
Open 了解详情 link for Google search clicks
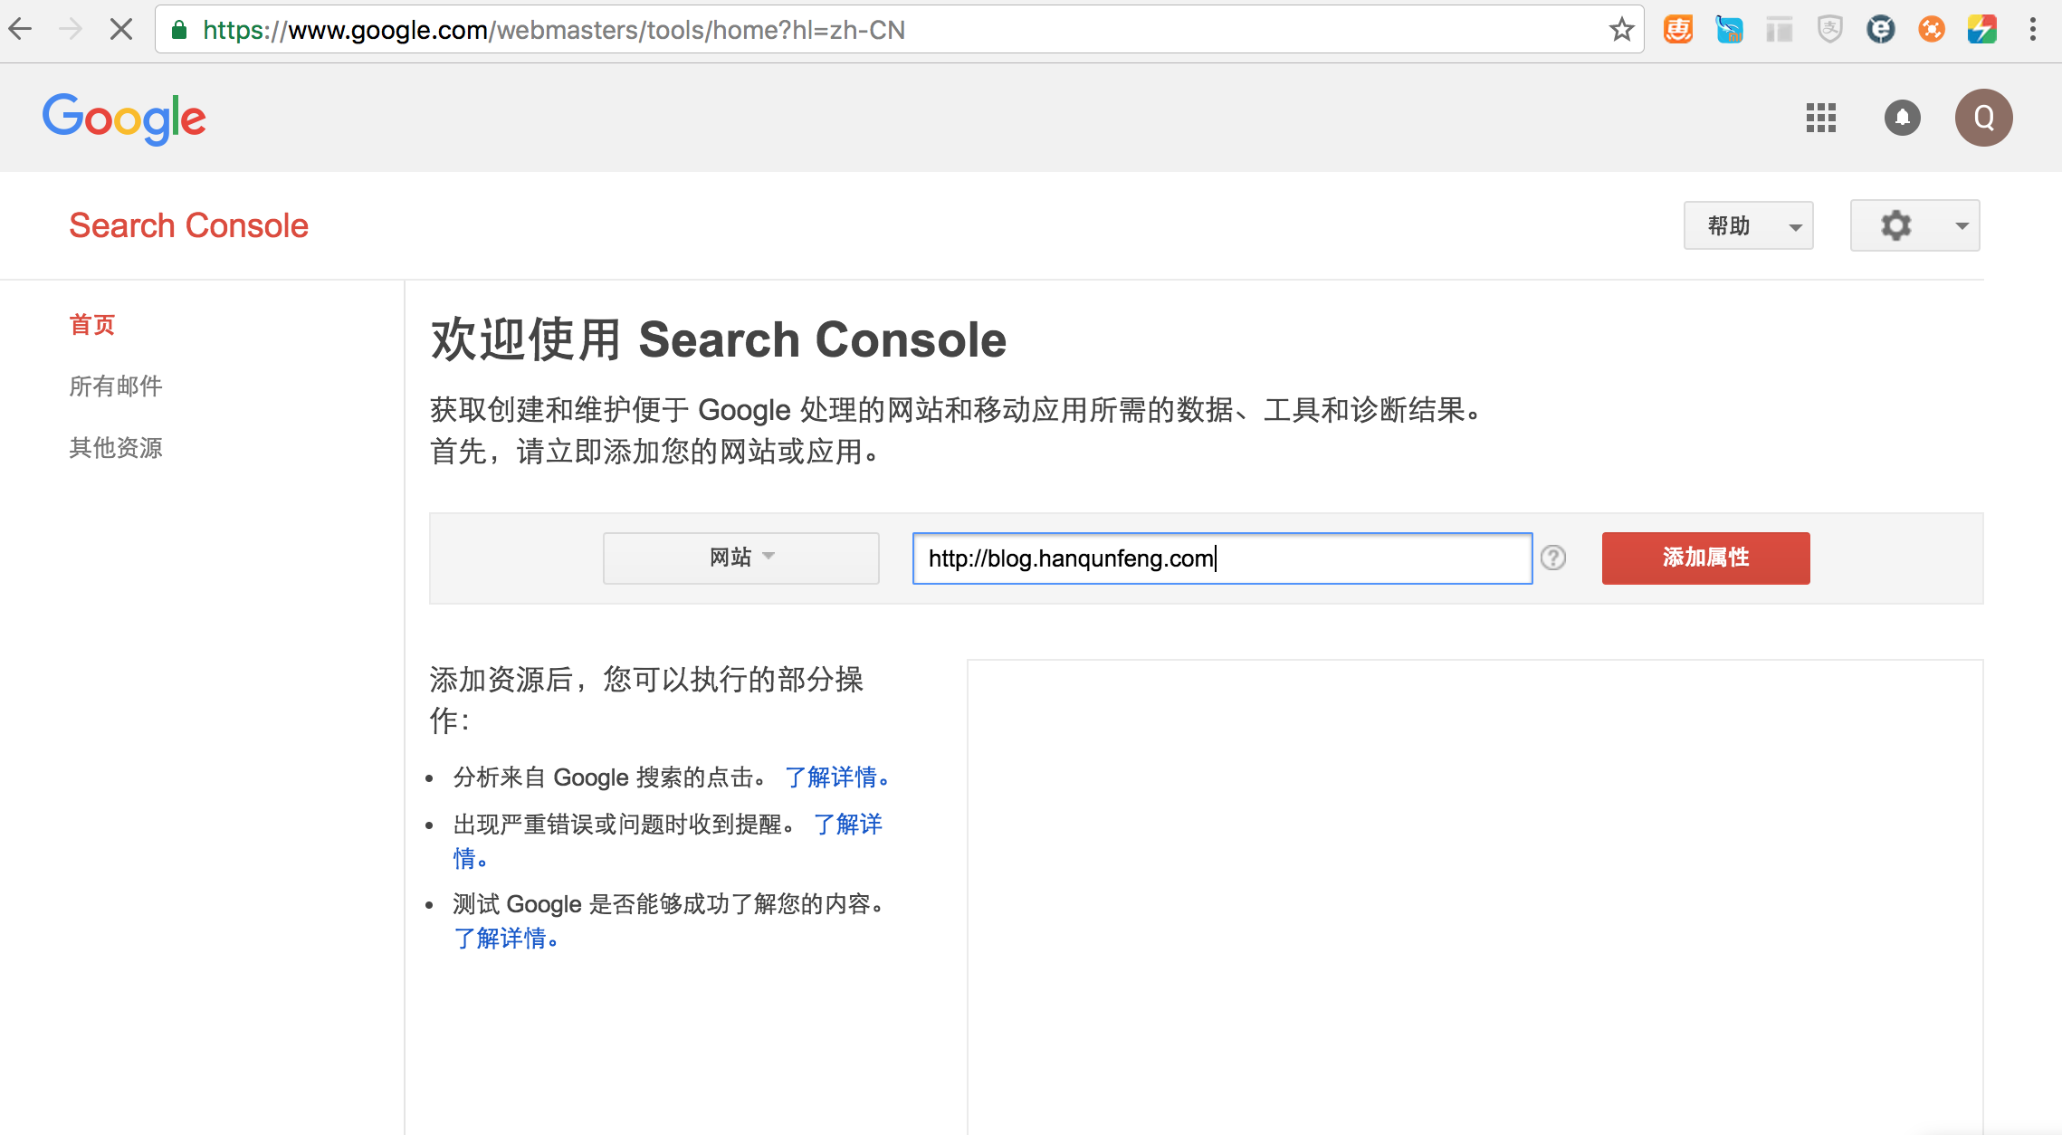pos(837,777)
